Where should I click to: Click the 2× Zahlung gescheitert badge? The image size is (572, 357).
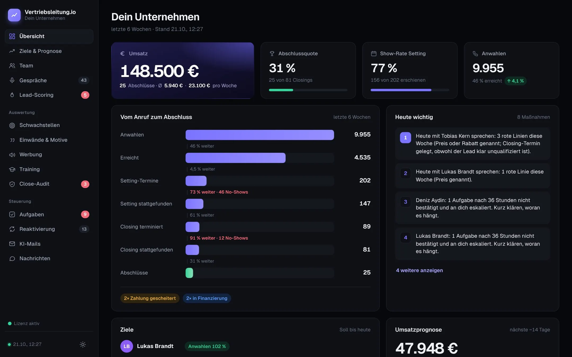tap(150, 298)
